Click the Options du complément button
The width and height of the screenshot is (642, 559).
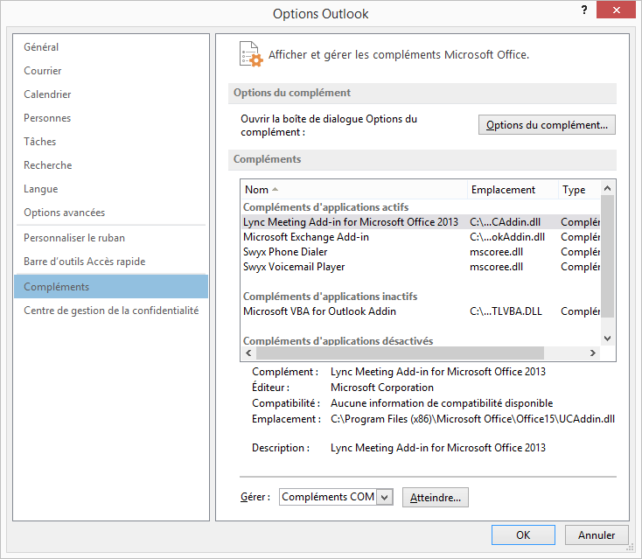click(547, 125)
